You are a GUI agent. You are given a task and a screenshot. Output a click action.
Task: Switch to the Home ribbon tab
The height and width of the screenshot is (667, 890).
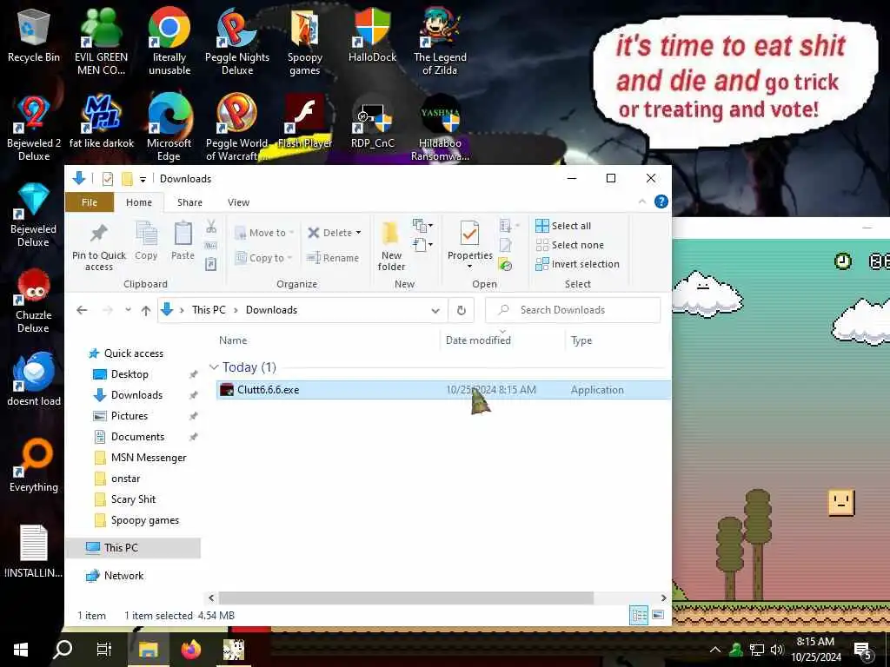click(x=139, y=202)
